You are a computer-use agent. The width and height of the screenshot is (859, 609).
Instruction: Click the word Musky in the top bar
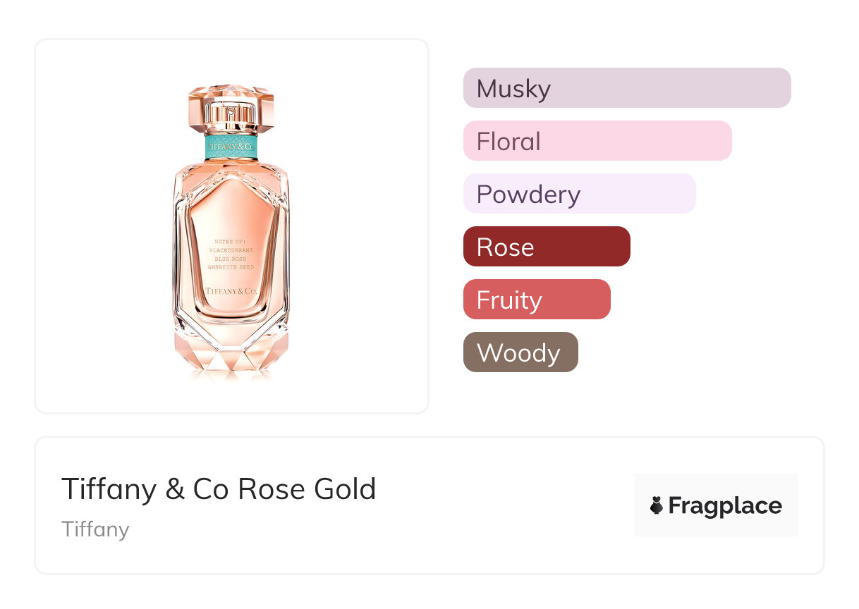pyautogui.click(x=513, y=89)
